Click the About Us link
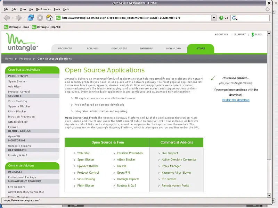The width and height of the screenshot is (278, 208). pos(221,34)
